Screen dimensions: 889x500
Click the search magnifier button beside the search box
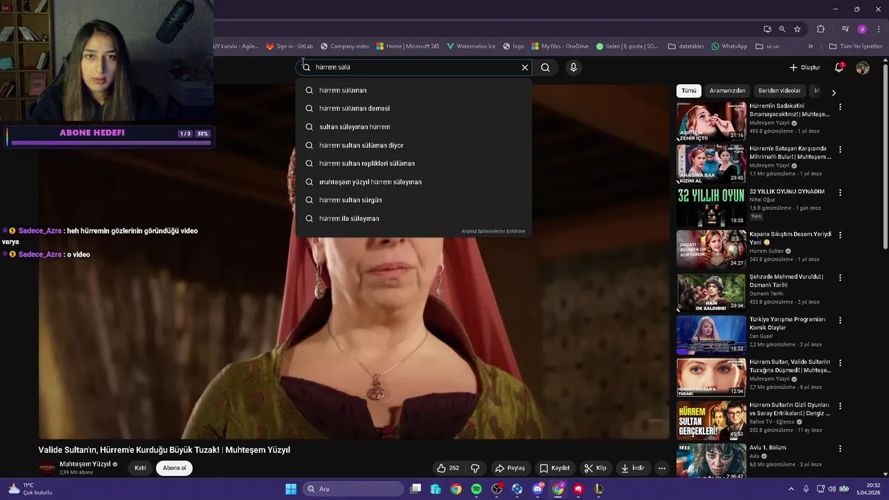click(545, 67)
